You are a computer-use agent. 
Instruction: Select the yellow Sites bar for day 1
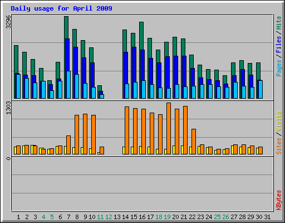click(x=15, y=151)
